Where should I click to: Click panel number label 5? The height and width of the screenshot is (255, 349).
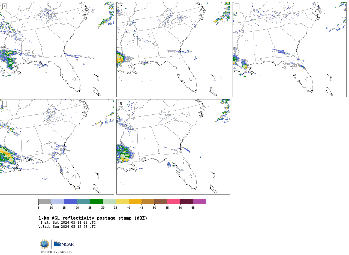point(121,104)
